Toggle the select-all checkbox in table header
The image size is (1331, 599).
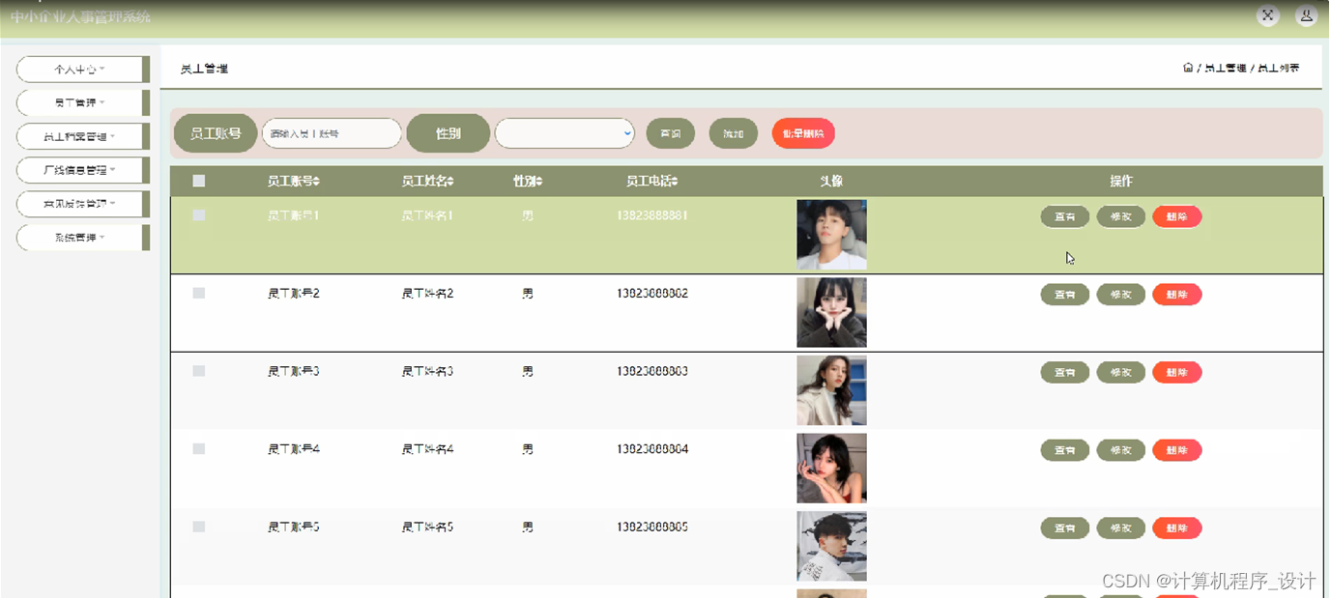coord(199,181)
